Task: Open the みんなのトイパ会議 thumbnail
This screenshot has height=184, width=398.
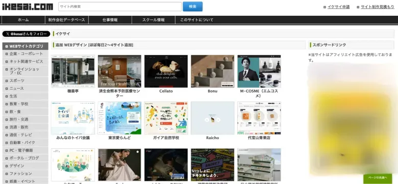Action: coord(73,118)
